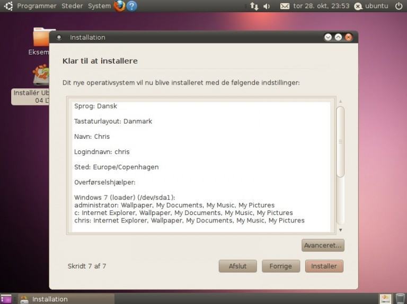Open the network connections indicator

tap(254, 6)
